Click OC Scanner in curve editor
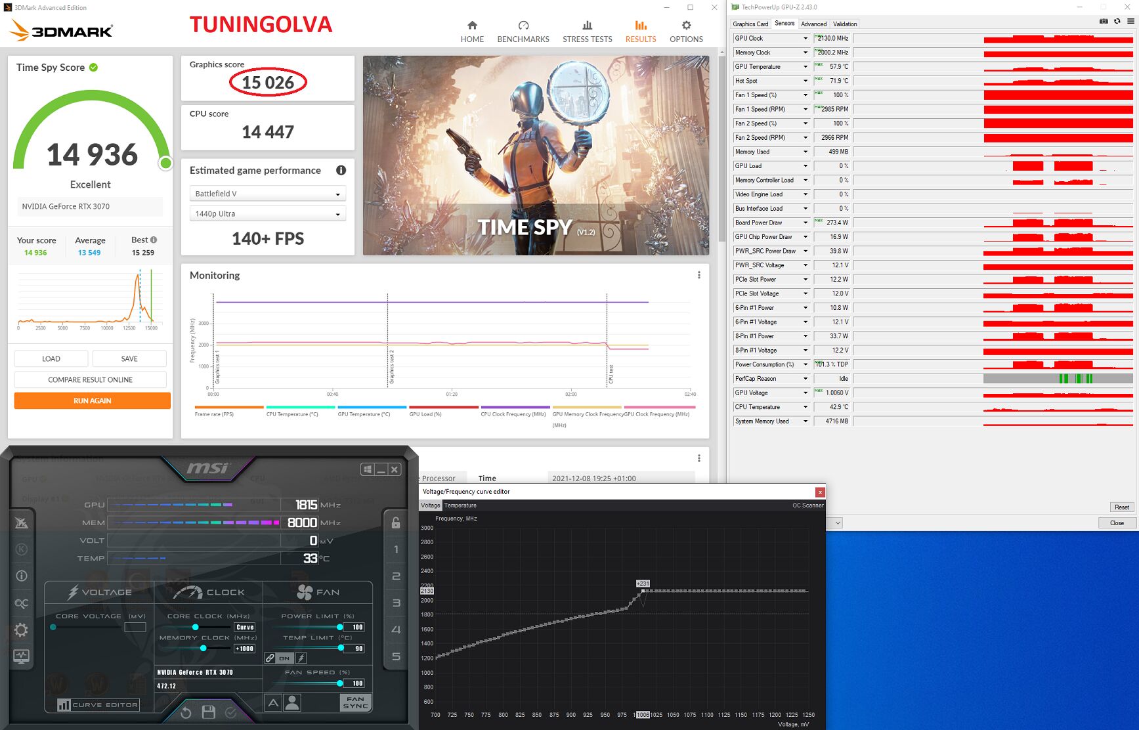 tap(808, 505)
